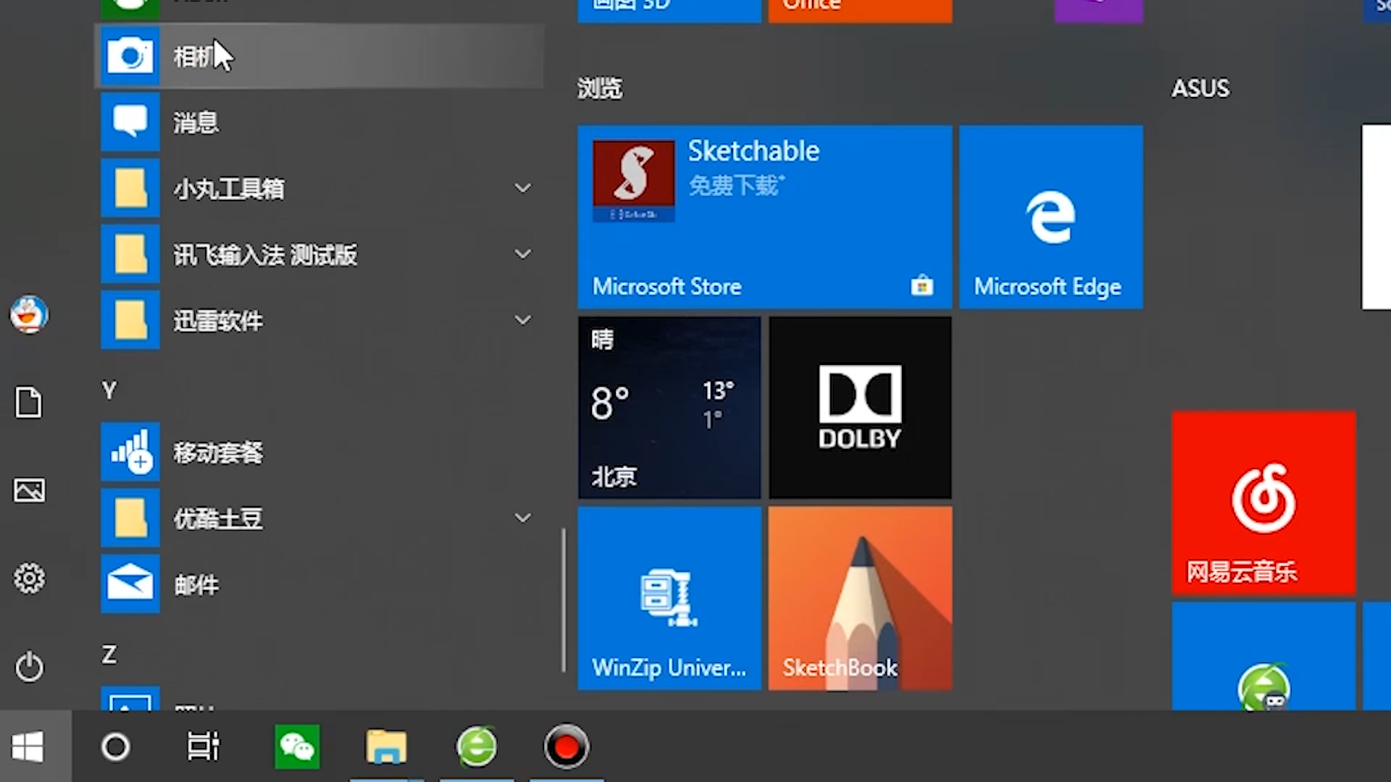Open Task View on the taskbar

(x=204, y=747)
